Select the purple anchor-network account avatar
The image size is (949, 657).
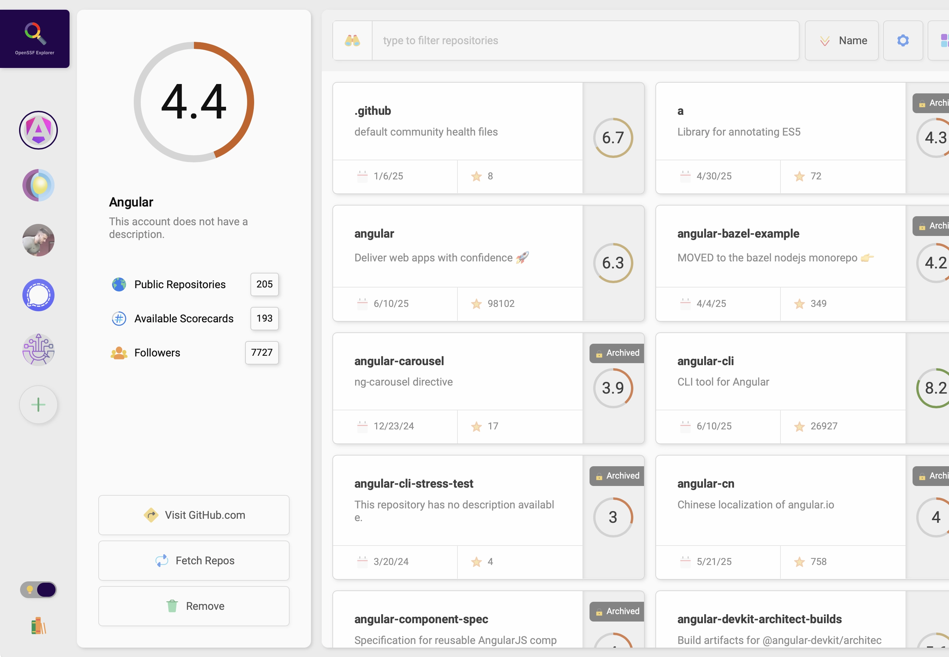38,350
